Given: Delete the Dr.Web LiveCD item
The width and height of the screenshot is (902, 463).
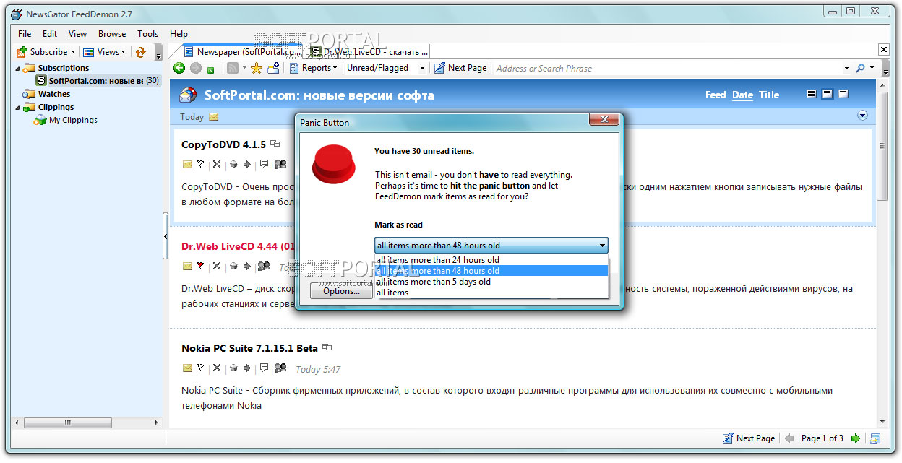Looking at the screenshot, I should 216,267.
